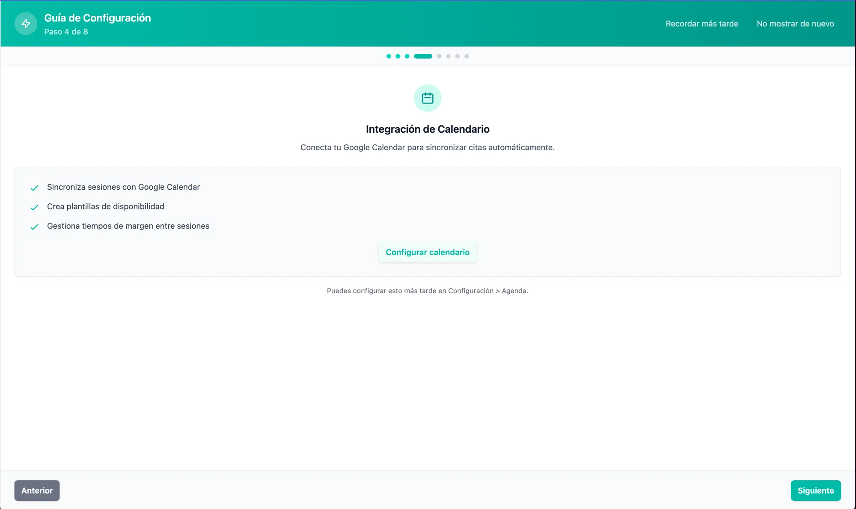The width and height of the screenshot is (856, 509).
Task: Return with the Anterior button
Action: (37, 491)
